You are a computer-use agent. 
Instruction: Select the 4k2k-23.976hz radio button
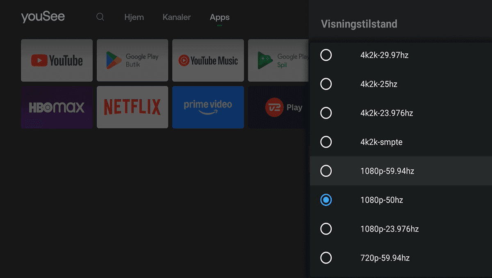click(x=326, y=113)
